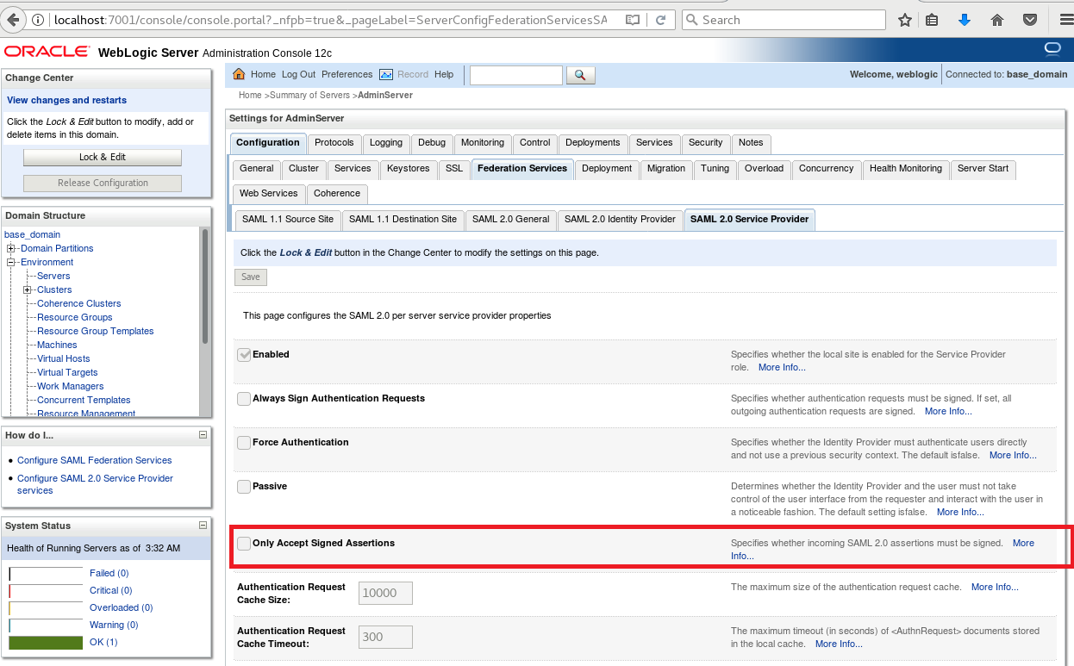Screen dimensions: 1074x666
Task: Click the Home icon next to breadcrumbs
Action: click(x=239, y=74)
